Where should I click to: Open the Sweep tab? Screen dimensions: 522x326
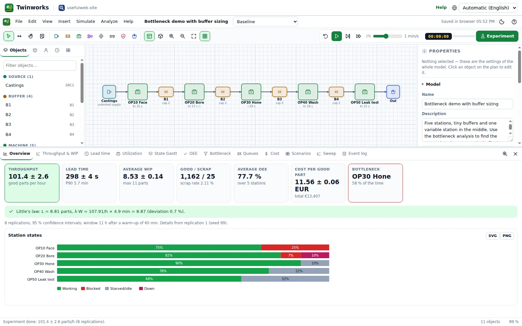tap(327, 154)
